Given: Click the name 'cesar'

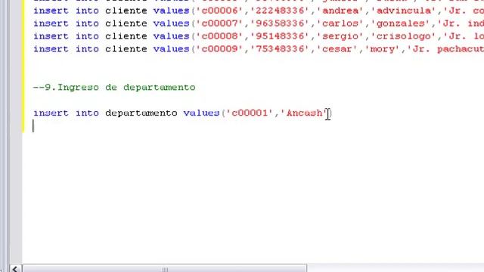Looking at the screenshot, I should pyautogui.click(x=337, y=49).
